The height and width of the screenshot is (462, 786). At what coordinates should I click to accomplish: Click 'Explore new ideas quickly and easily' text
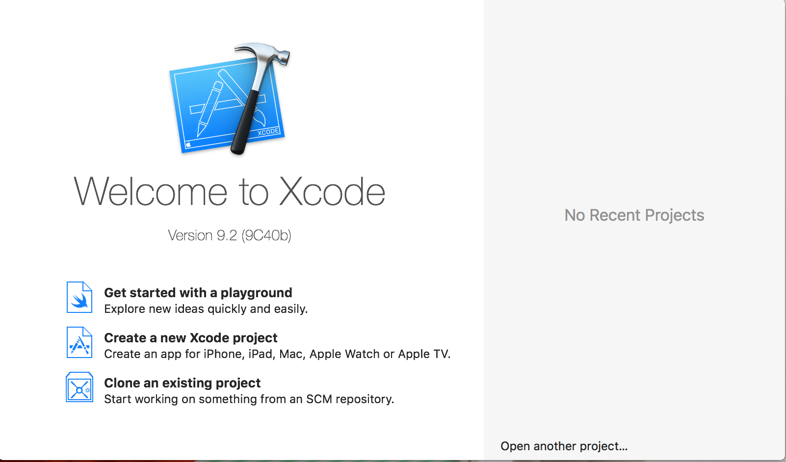coord(206,309)
